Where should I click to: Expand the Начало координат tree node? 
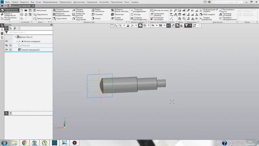click(x=17, y=41)
